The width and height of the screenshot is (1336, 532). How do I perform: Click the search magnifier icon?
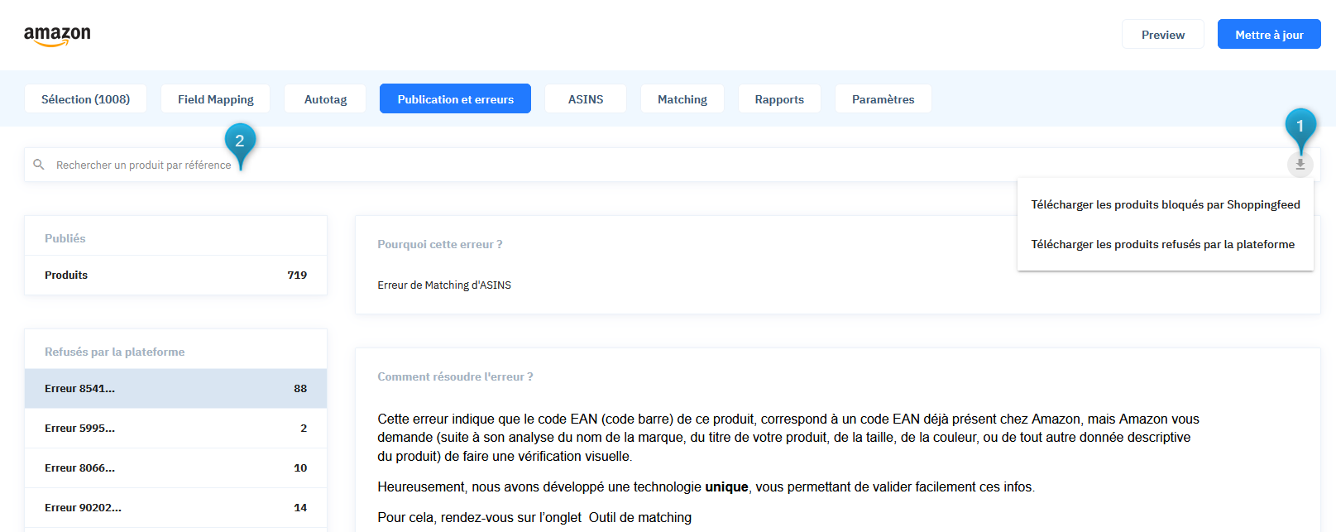pyautogui.click(x=39, y=165)
